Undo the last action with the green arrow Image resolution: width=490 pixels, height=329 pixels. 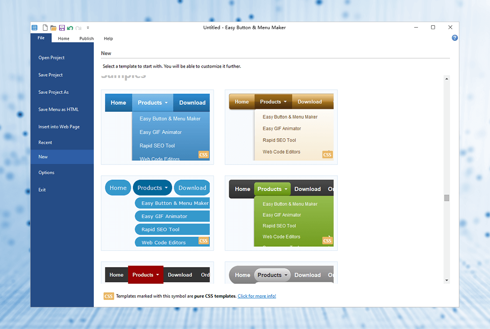click(x=70, y=28)
